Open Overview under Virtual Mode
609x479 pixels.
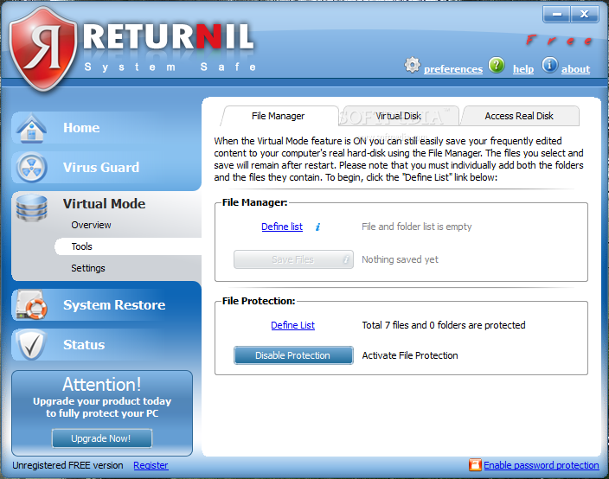(x=91, y=225)
